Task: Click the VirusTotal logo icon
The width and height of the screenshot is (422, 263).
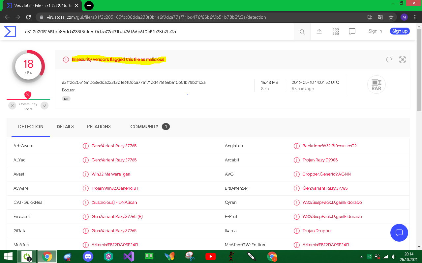Action: click(10, 32)
